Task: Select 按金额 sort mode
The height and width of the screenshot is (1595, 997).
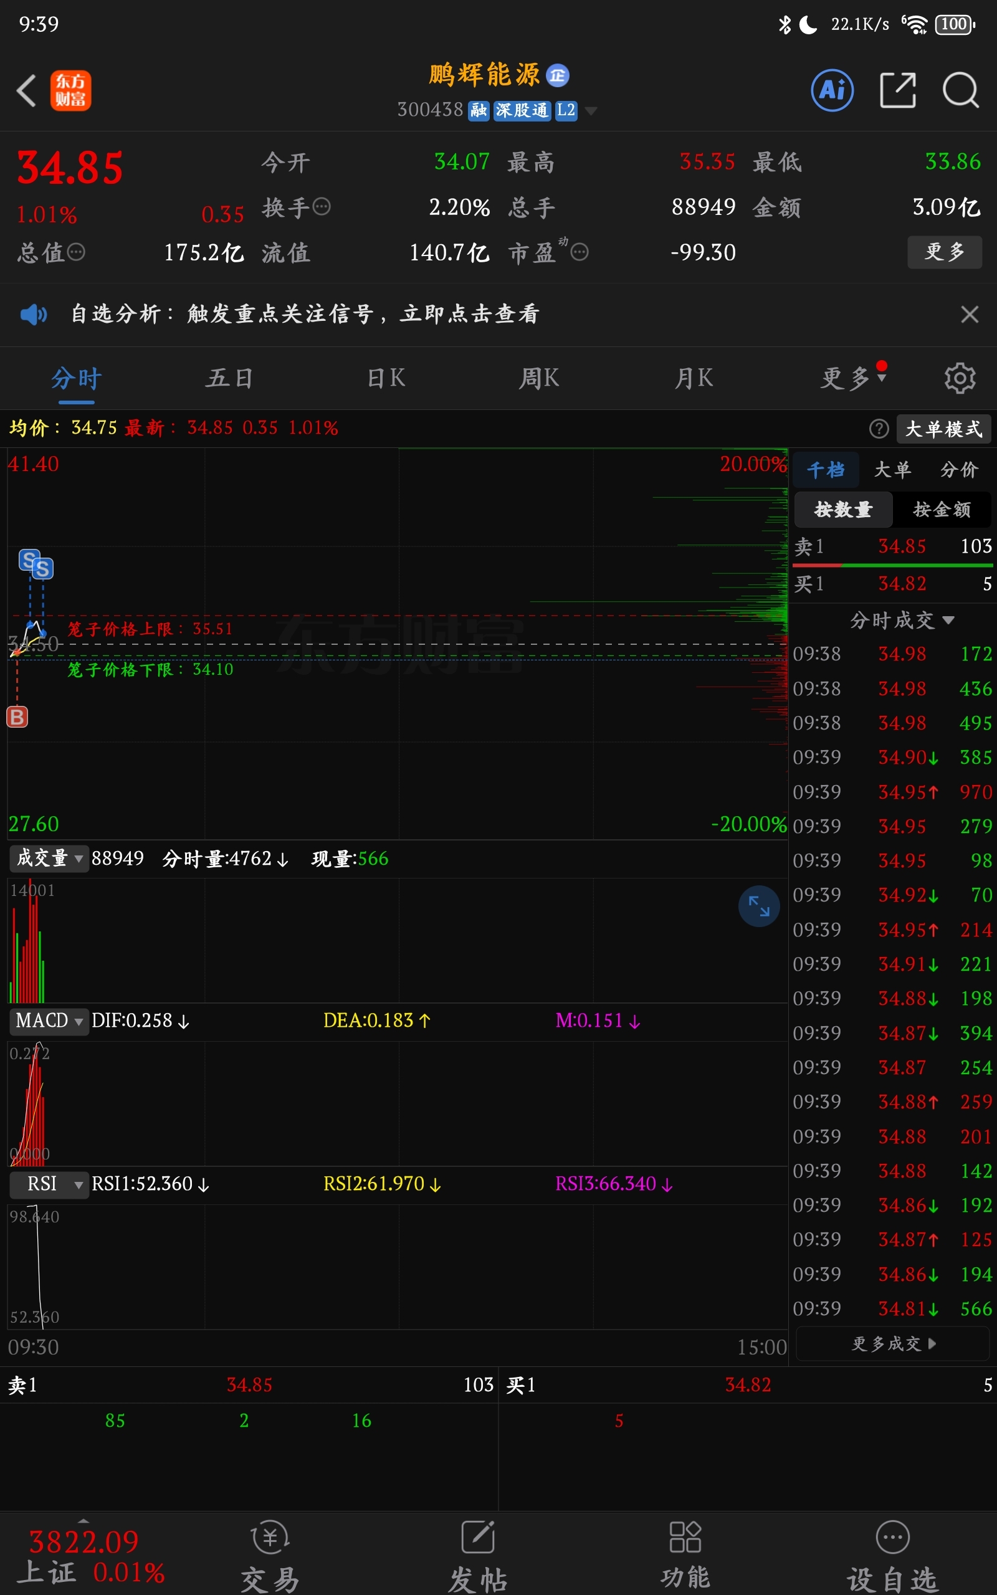Action: [942, 510]
